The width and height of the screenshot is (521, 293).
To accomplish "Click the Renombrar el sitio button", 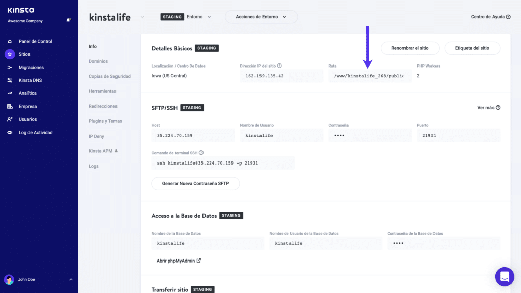I will click(410, 48).
